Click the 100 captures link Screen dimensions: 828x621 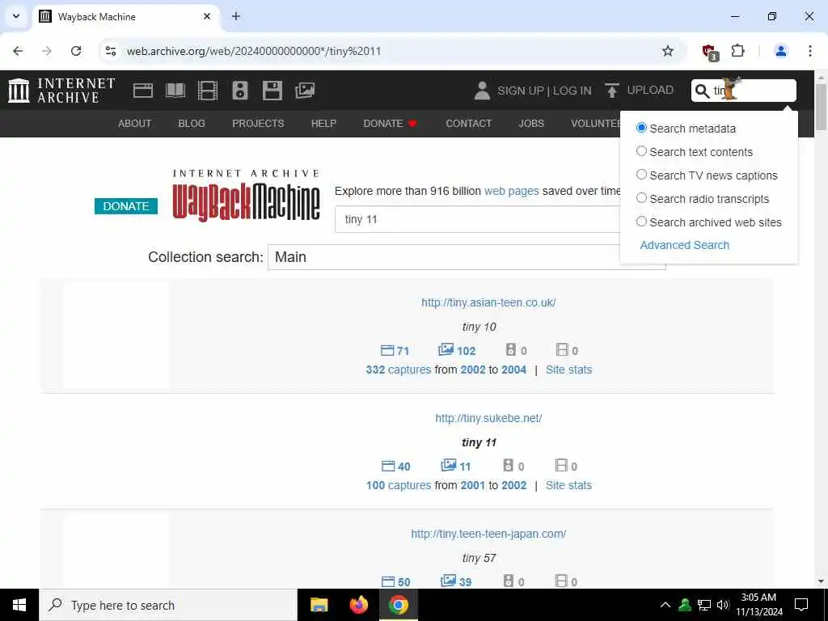click(399, 485)
